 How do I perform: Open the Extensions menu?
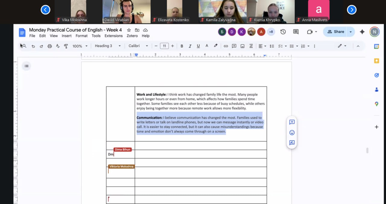pyautogui.click(x=113, y=36)
